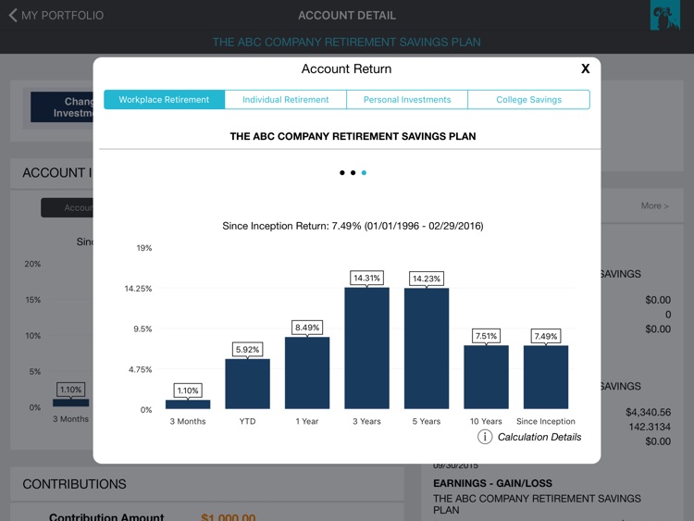Tap the 10 Years return bar
Viewport: 694px width, 521px height.
[486, 377]
